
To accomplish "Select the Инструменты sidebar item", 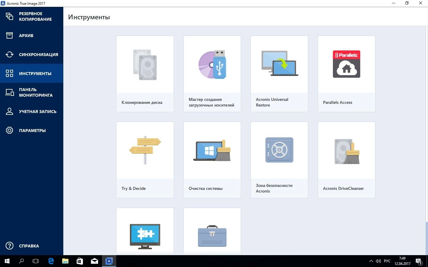I will coord(32,73).
